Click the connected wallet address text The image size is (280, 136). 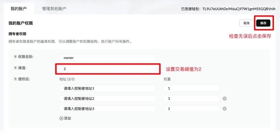239,9
